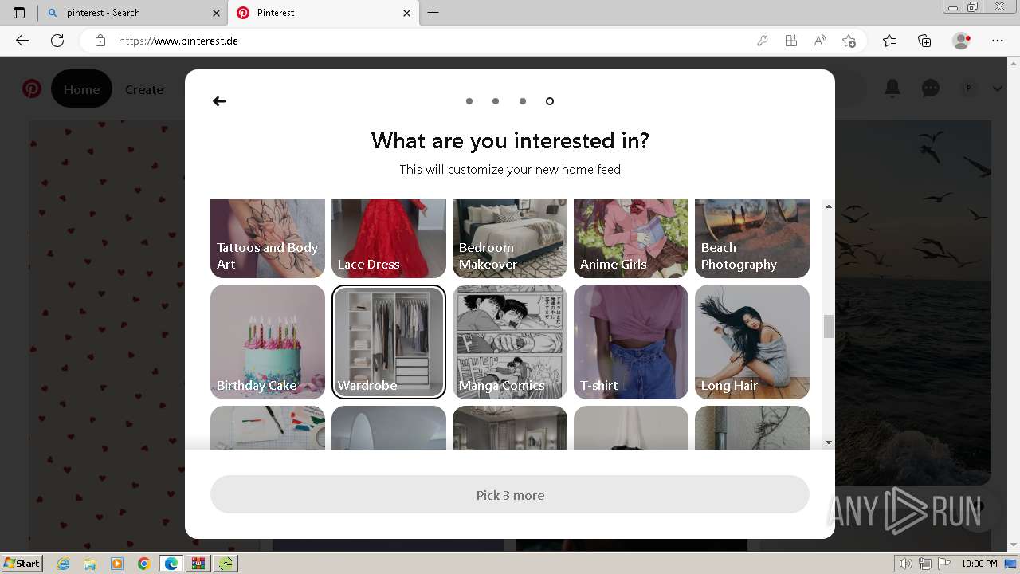The height and width of the screenshot is (574, 1020).
Task: Deselect the Wardrobe interest
Action: (389, 342)
